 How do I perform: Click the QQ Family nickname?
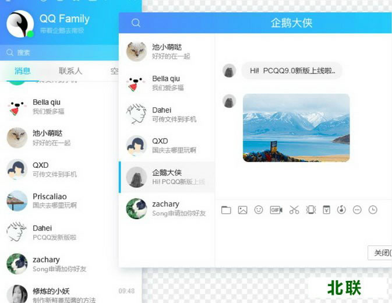pos(65,19)
